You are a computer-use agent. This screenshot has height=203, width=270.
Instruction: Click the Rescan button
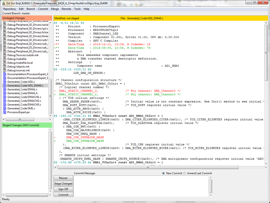63,178
